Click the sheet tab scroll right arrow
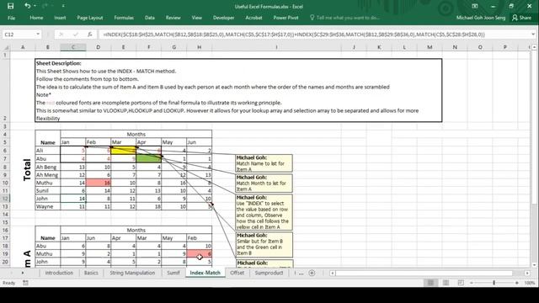The height and width of the screenshot is (303, 539). pos(23,273)
